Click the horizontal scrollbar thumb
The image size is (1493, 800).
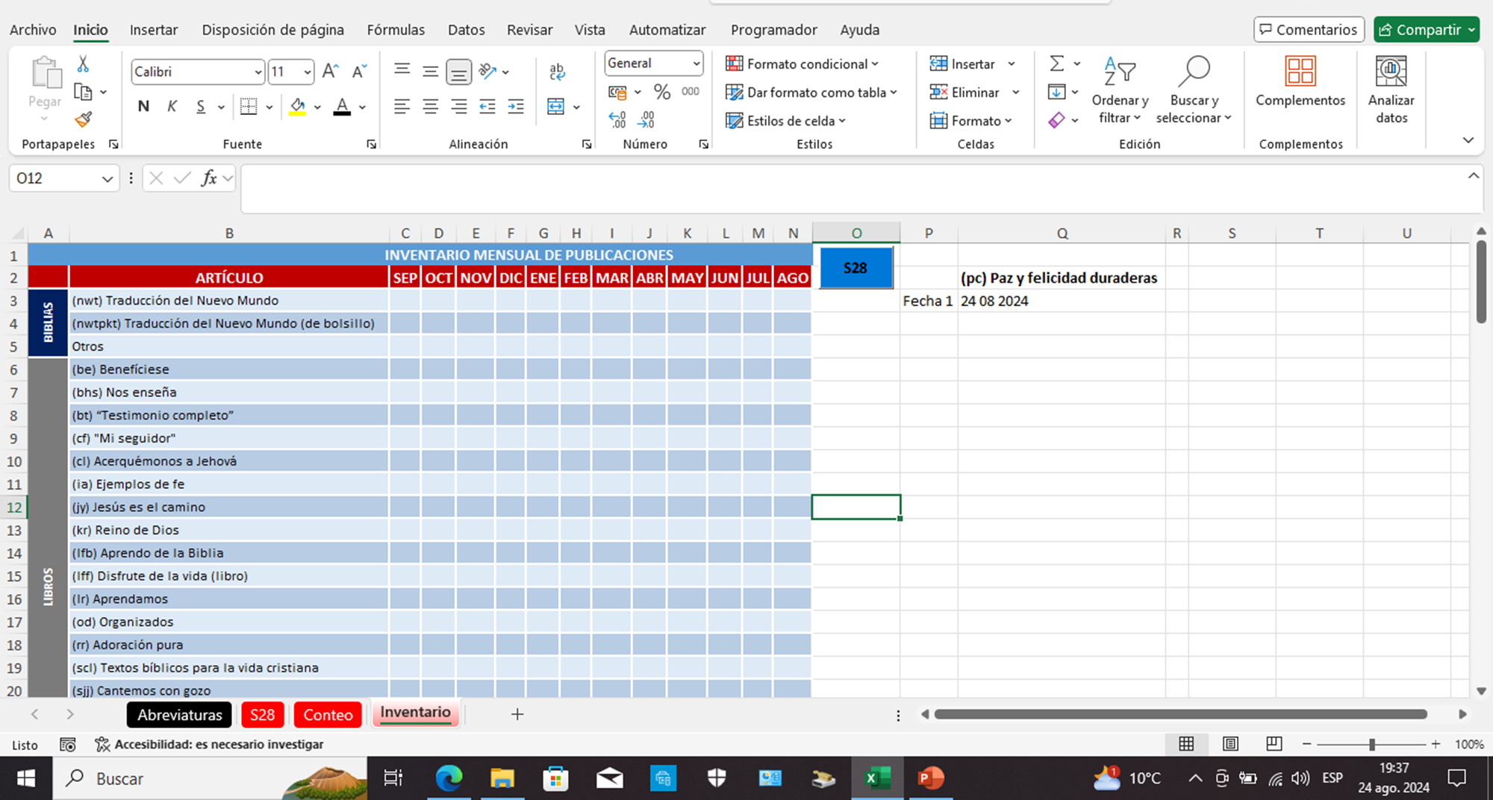[1180, 714]
